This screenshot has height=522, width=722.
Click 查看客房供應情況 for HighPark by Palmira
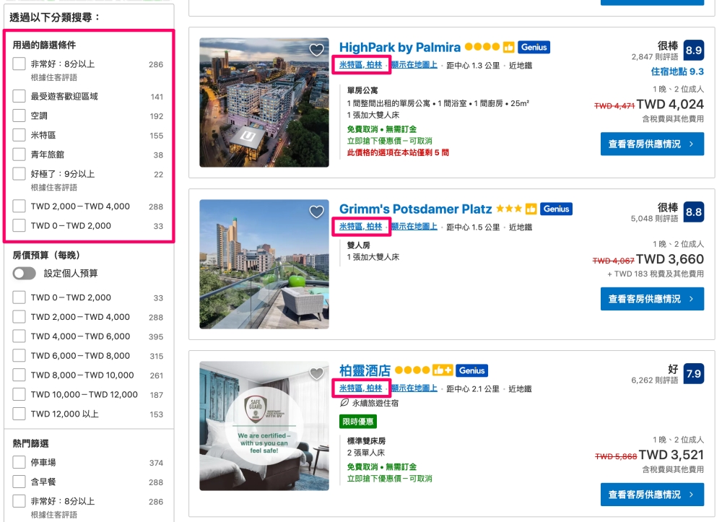[x=652, y=144]
